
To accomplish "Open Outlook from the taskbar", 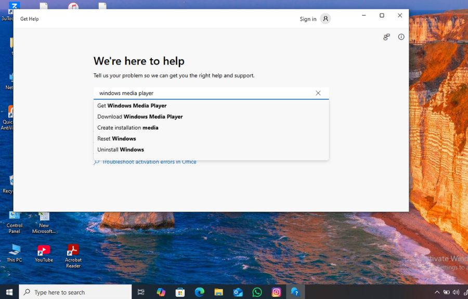I will pyautogui.click(x=238, y=292).
